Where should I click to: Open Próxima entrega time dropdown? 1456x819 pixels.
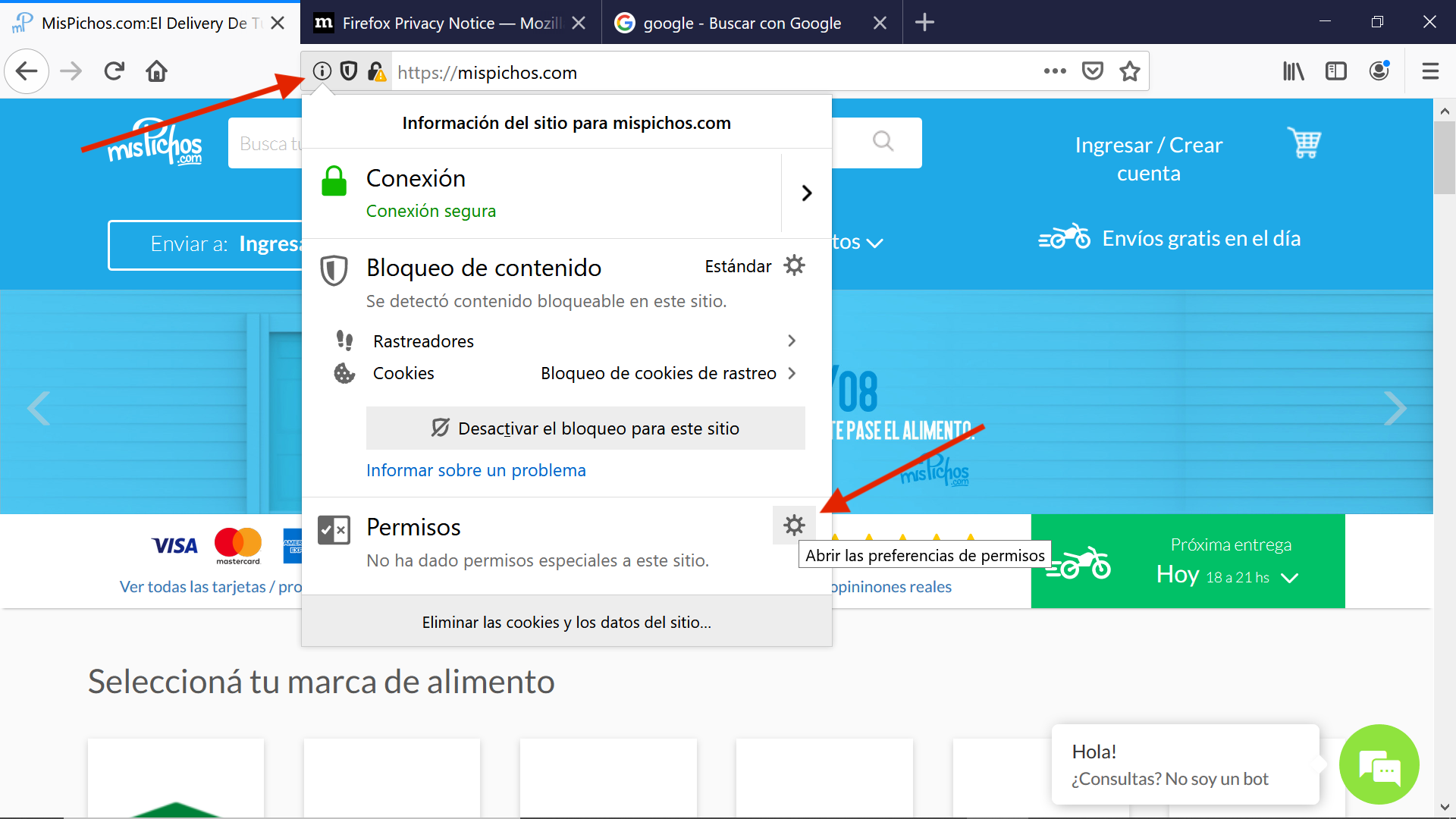pos(1289,578)
